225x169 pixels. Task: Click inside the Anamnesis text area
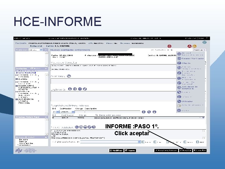(113, 81)
